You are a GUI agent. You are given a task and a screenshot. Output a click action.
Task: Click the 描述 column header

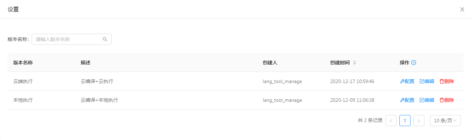[86, 63]
